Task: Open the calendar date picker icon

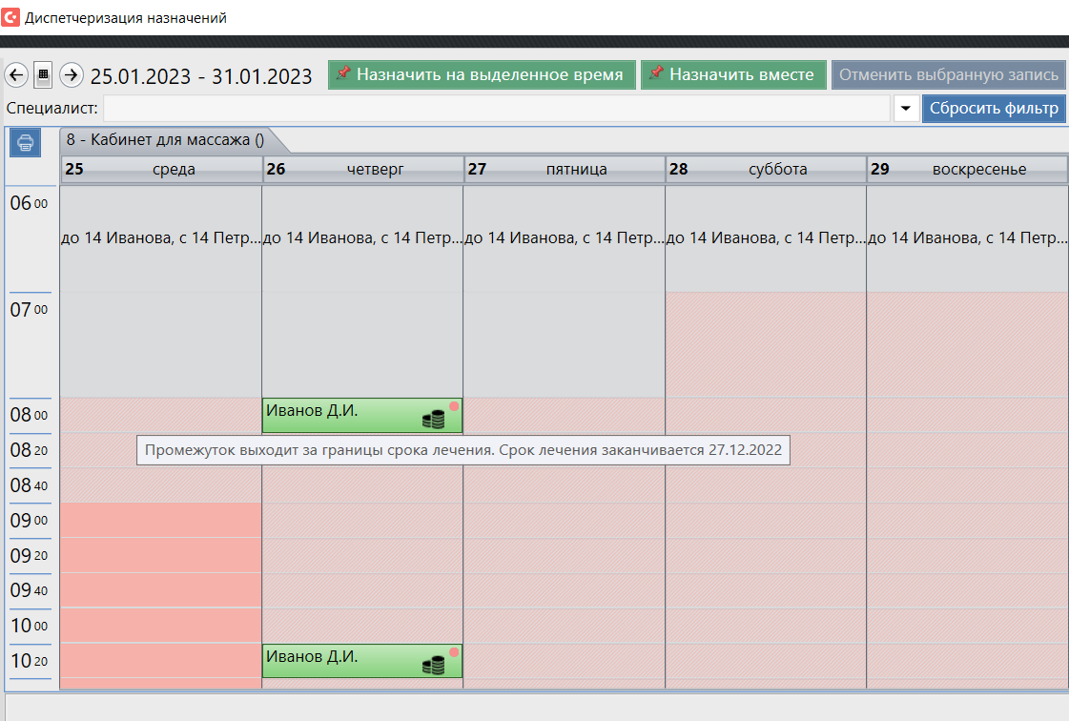Action: (x=43, y=75)
